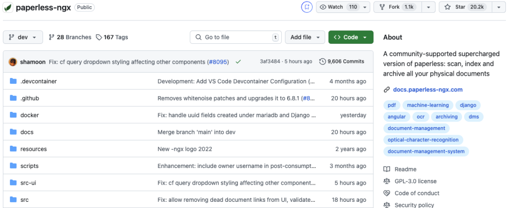Select the optical-character-recognition topic tag
Viewport: 515px width, 208px height.
tap(423, 140)
